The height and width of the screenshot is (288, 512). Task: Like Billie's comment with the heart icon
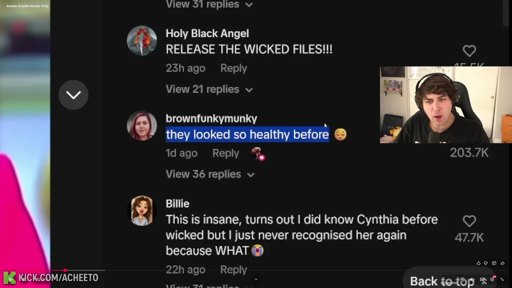tap(469, 221)
